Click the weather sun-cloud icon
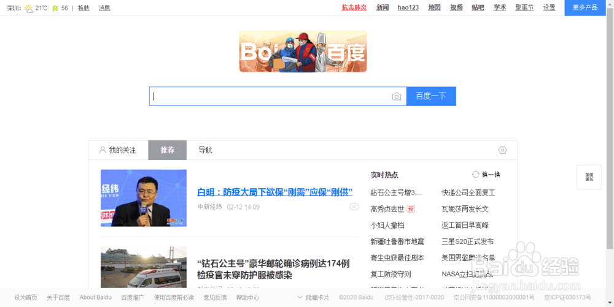614x307 pixels. 29,8
